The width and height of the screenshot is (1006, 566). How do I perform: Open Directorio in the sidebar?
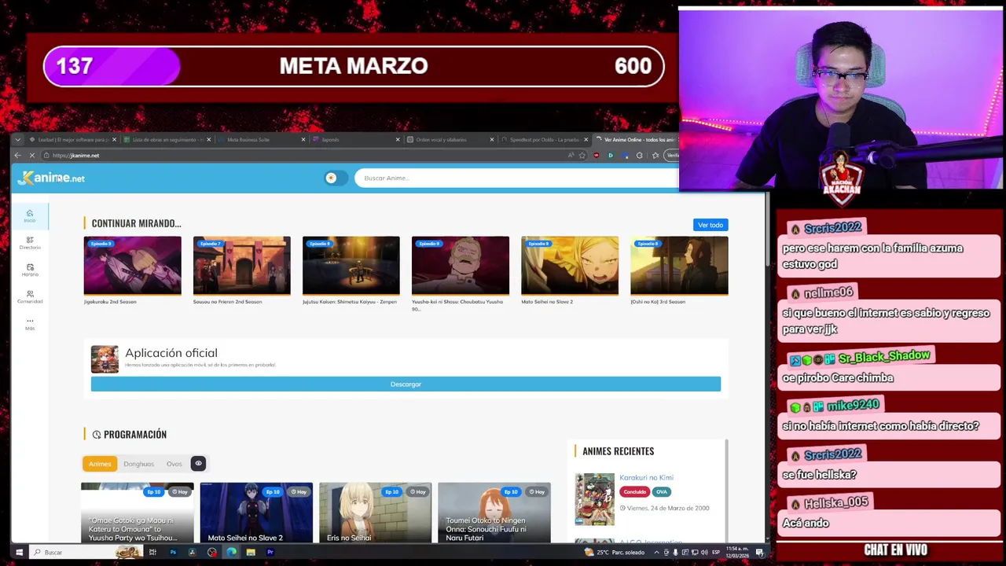coord(30,243)
